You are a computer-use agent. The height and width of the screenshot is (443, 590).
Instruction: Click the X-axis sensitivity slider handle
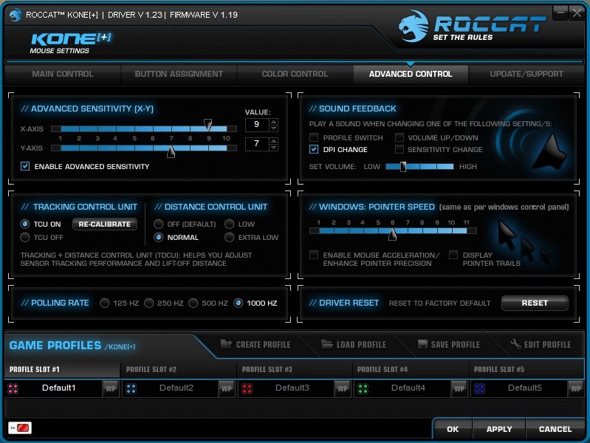(x=207, y=125)
